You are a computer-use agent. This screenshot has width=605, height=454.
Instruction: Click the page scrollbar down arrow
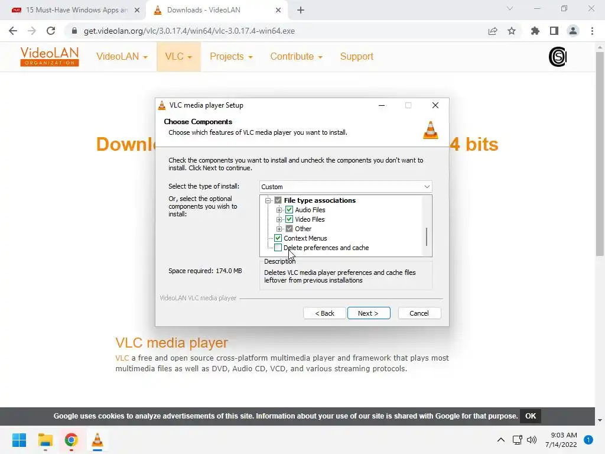tap(600, 420)
